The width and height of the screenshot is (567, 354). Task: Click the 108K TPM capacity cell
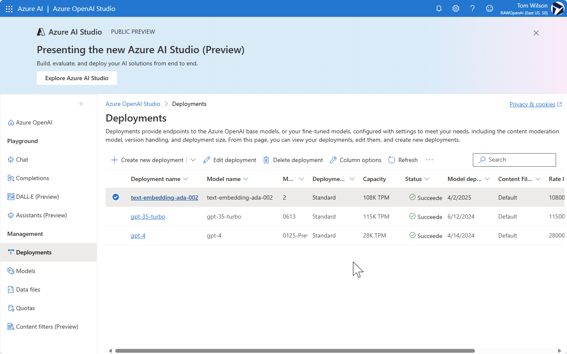click(376, 197)
